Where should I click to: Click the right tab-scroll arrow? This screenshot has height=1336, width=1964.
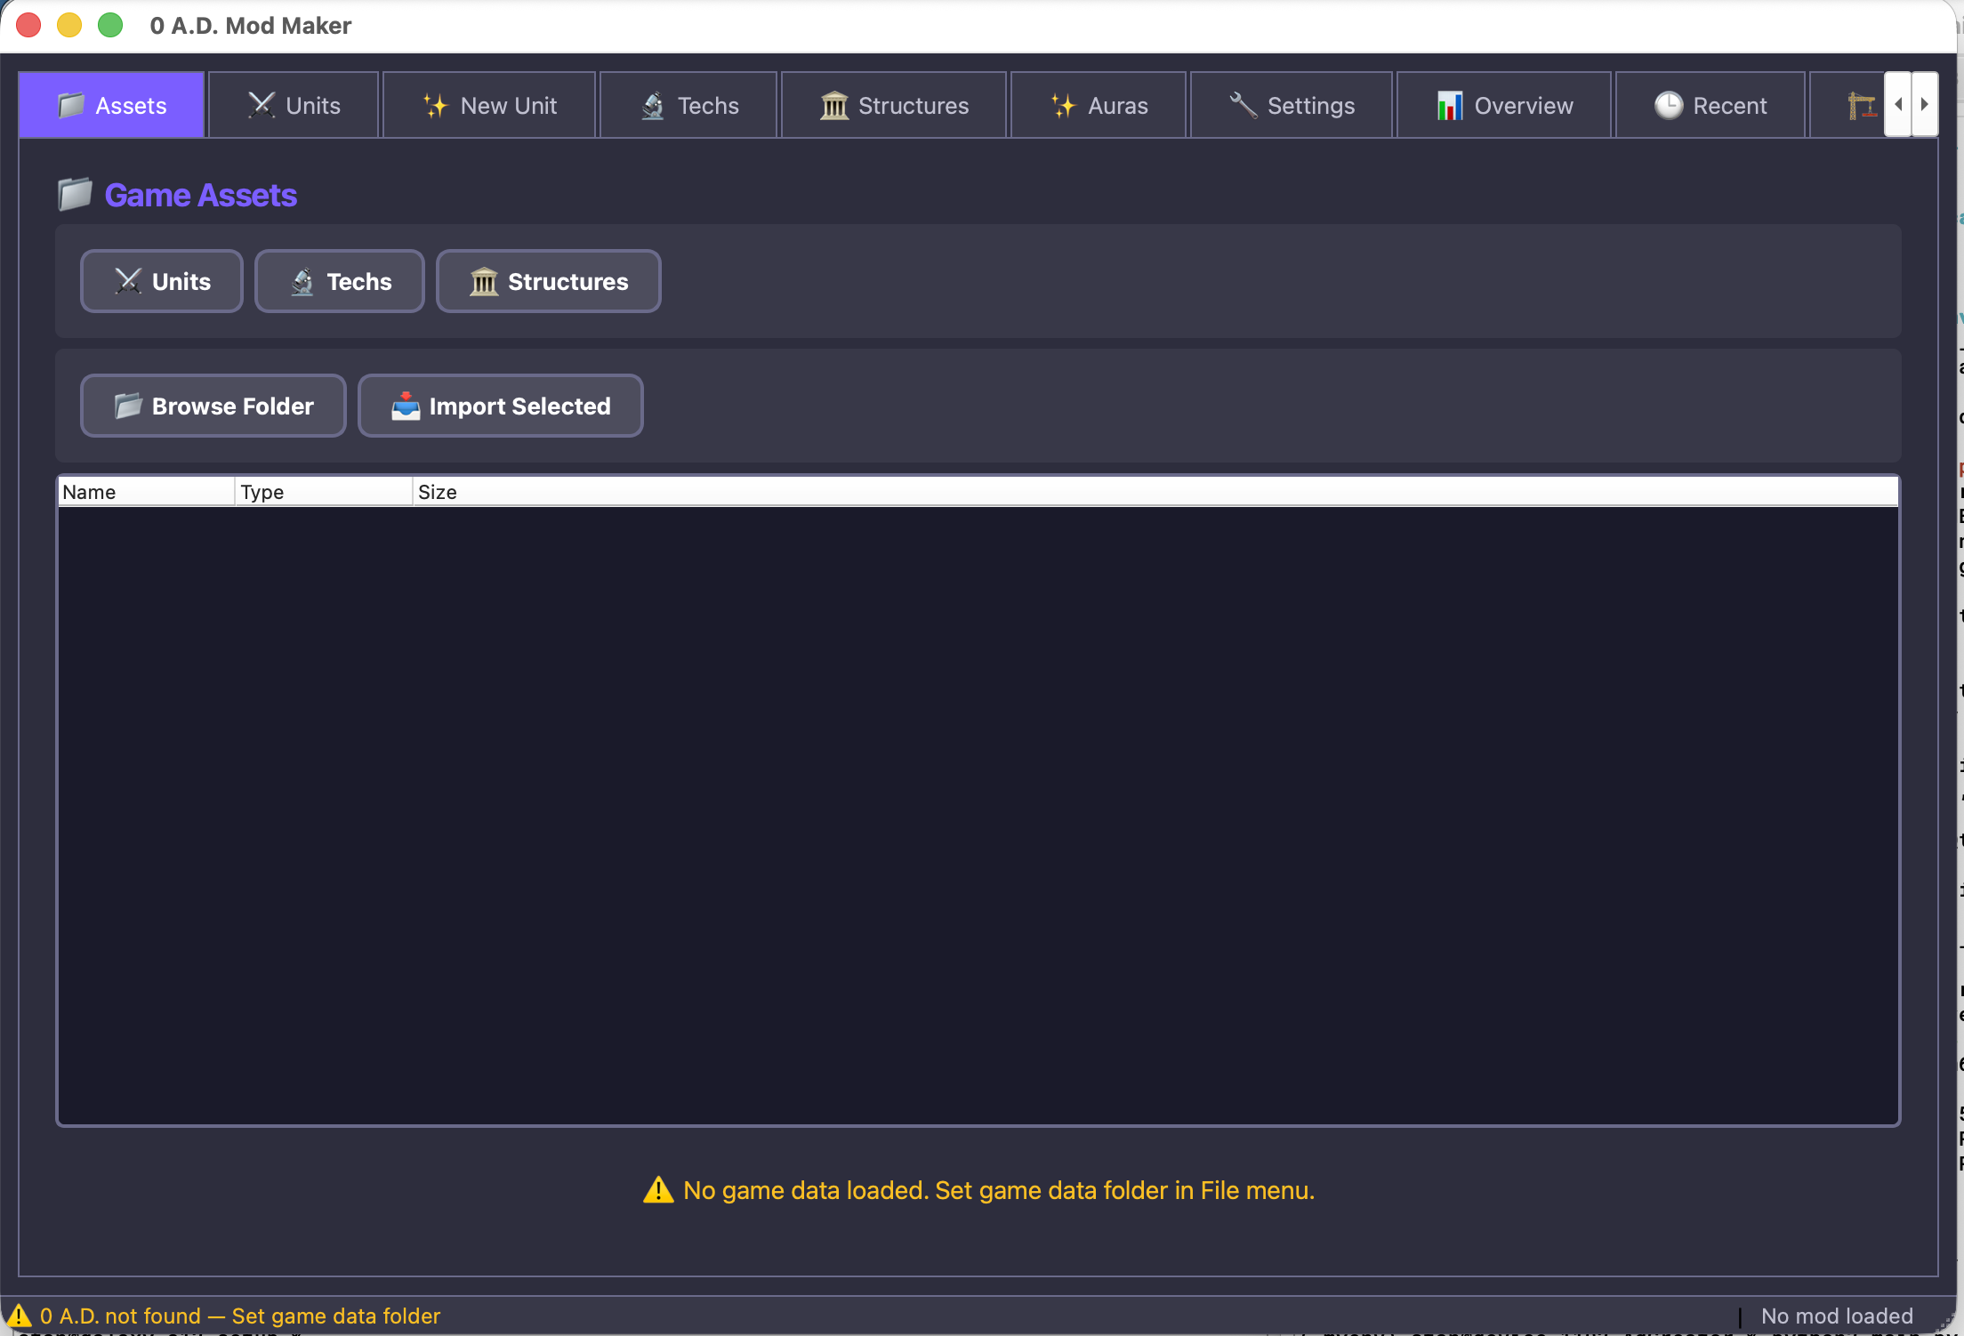point(1924,104)
